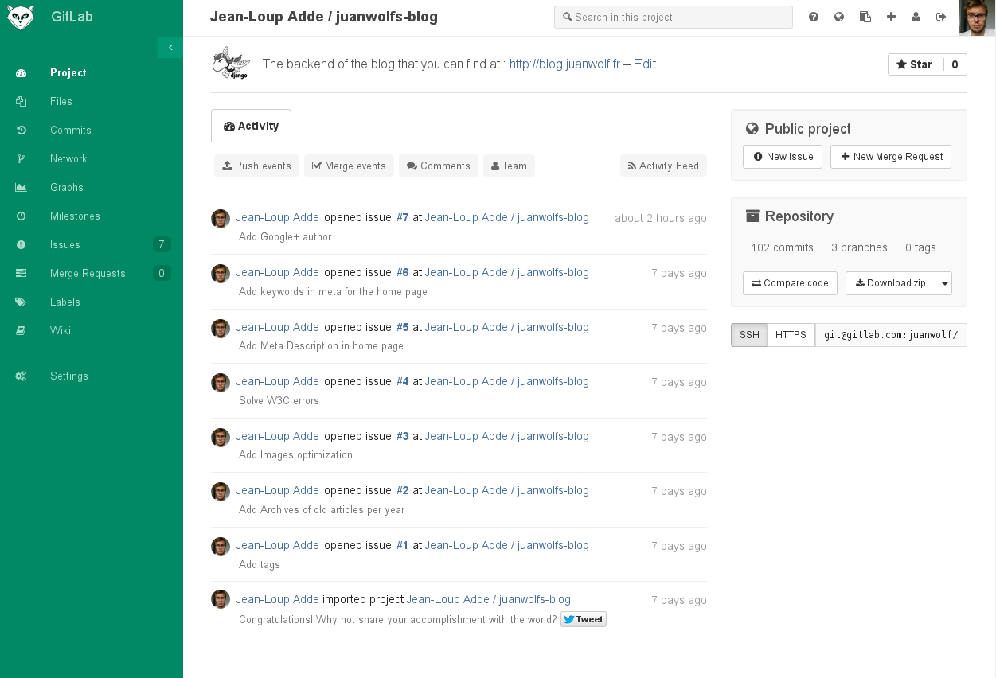Open the help question mark icon

pos(814,17)
